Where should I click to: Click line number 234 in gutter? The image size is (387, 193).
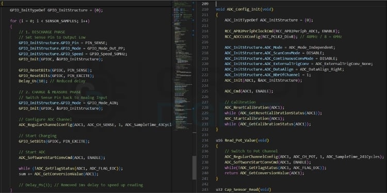pyautogui.click(x=205, y=140)
